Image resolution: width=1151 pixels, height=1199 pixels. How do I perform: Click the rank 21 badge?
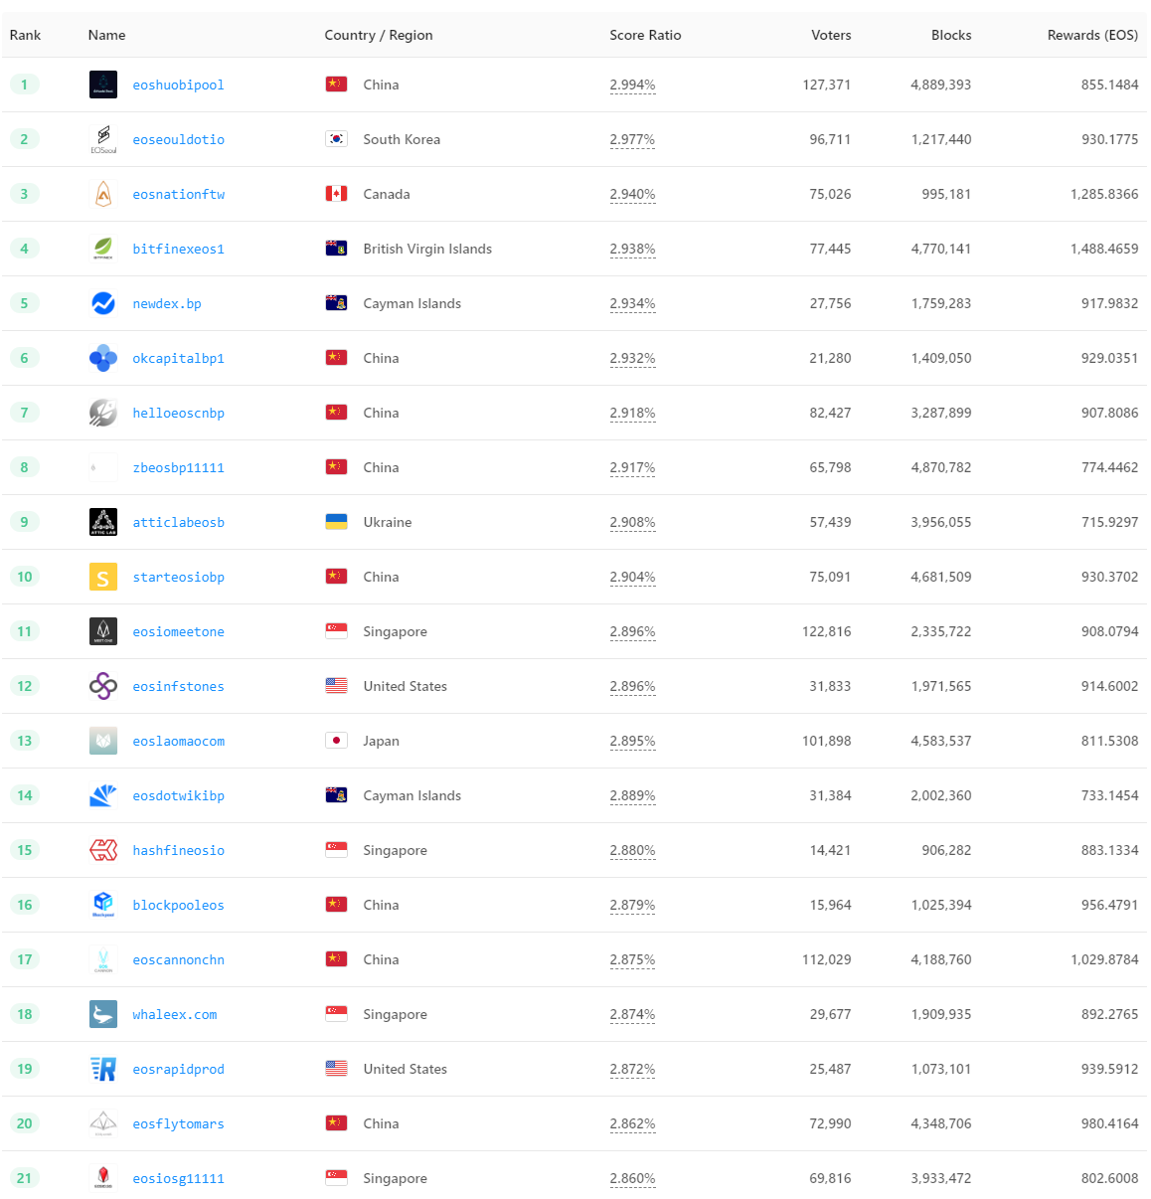pos(24,1178)
